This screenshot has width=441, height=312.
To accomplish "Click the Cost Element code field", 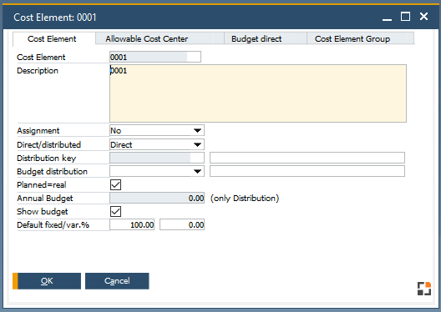I will point(155,57).
